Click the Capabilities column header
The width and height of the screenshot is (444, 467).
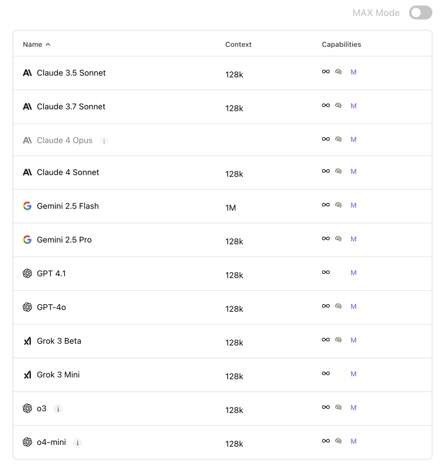coord(341,45)
